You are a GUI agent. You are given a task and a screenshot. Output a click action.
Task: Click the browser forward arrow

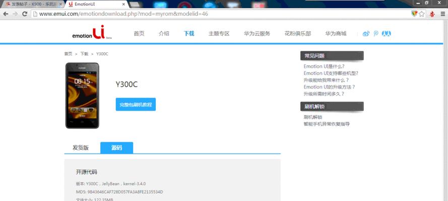[15, 14]
